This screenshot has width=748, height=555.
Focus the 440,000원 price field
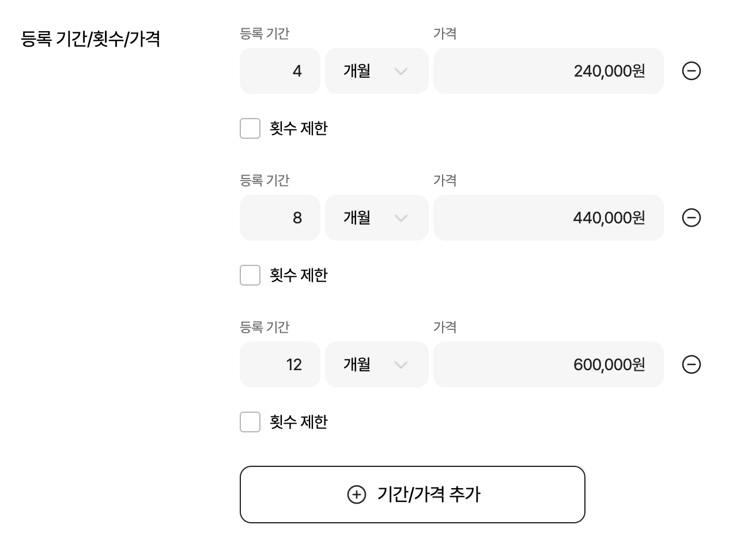[x=548, y=218]
